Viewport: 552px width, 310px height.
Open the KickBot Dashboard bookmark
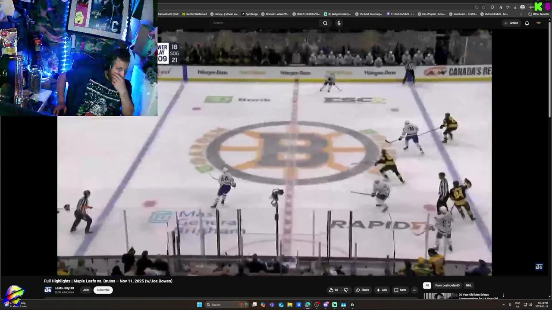point(194,14)
